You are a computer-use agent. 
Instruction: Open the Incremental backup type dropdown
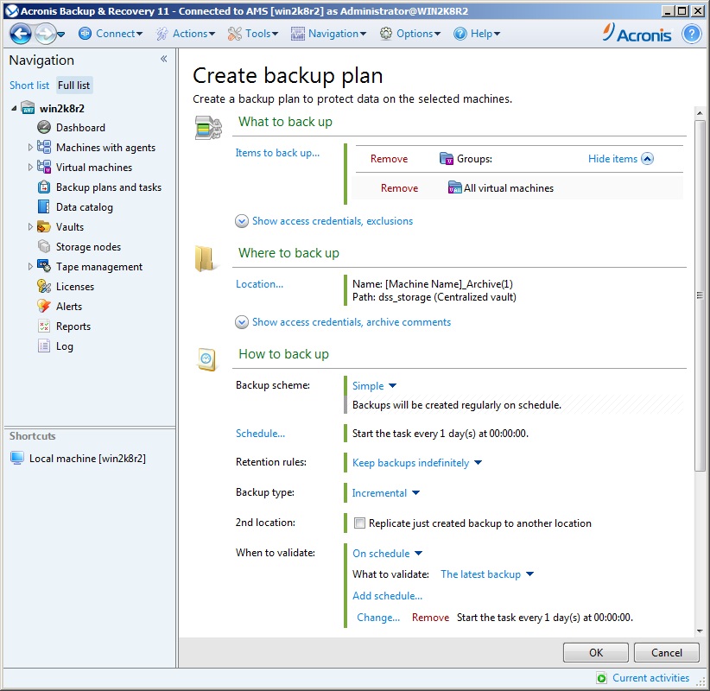pyautogui.click(x=386, y=493)
